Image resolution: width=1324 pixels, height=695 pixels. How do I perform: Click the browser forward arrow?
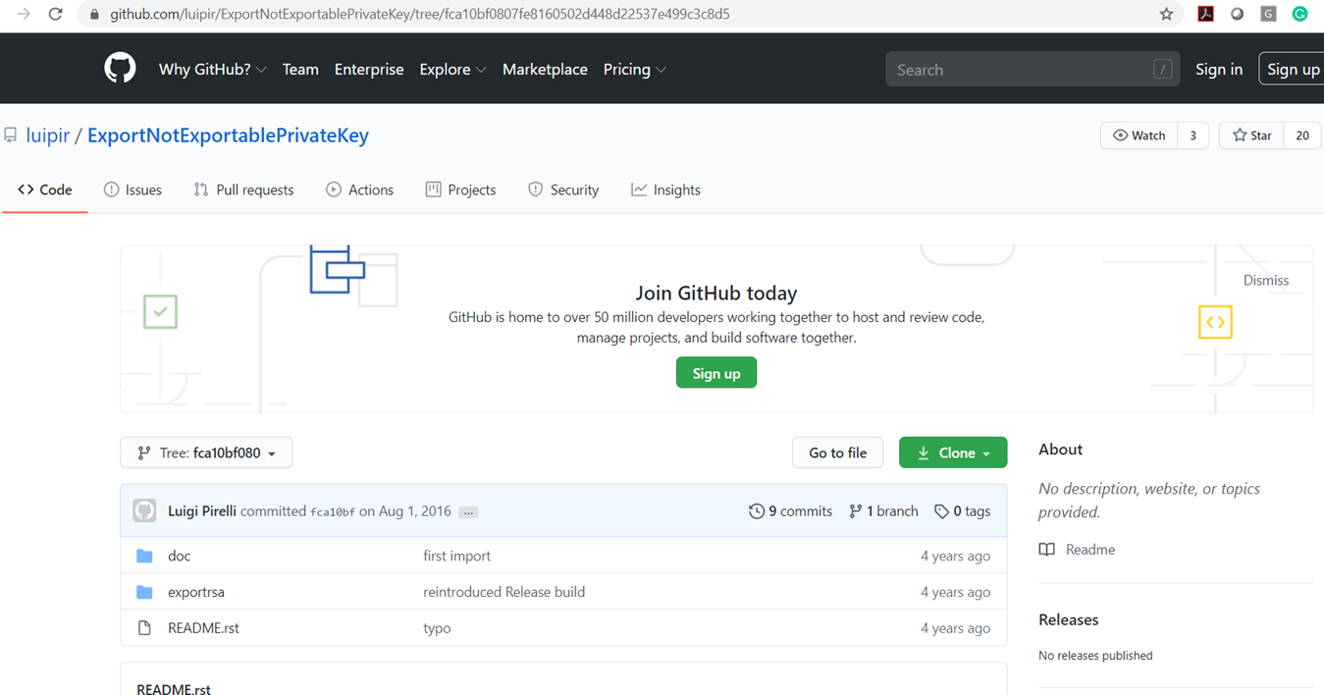pyautogui.click(x=24, y=14)
